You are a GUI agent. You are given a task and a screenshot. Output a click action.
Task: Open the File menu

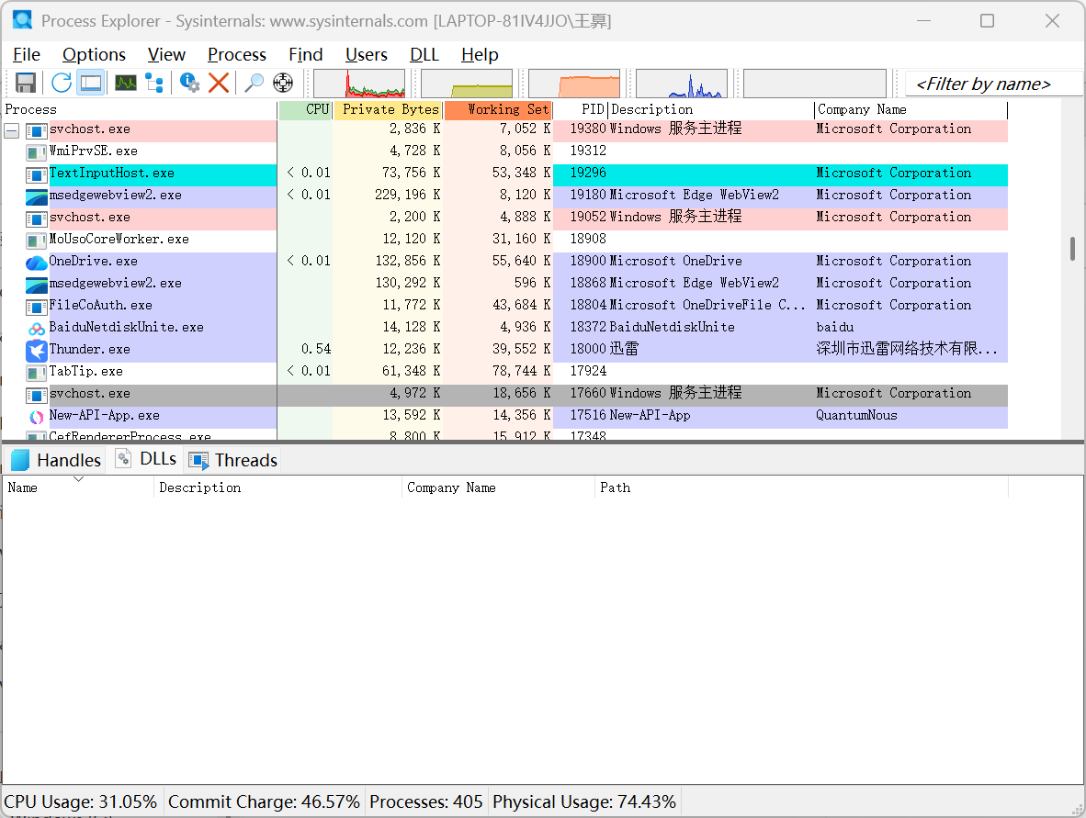[27, 55]
